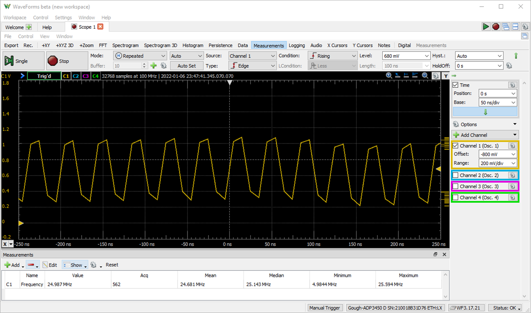The height and width of the screenshot is (313, 531).
Task: Click the green Run all instruments button
Action: [486, 27]
